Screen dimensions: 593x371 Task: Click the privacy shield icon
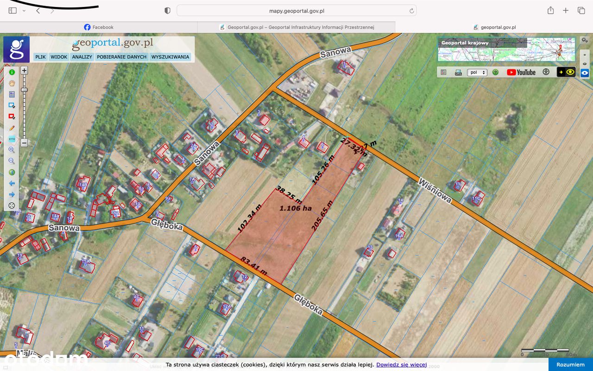point(167,10)
